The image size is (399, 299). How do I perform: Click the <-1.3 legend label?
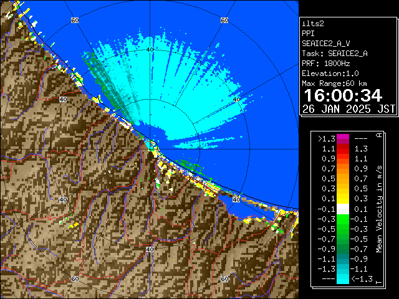[x=362, y=279]
